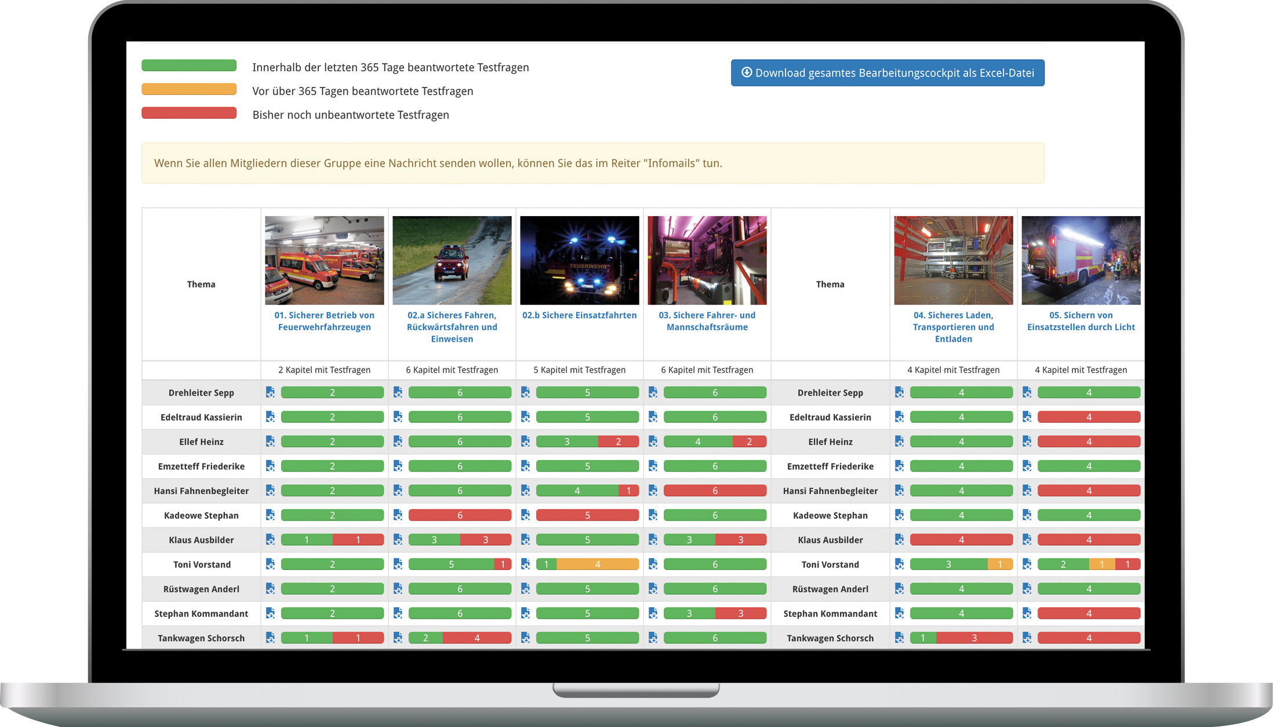Click left name cell 'Edeltraud Kassierin'
Viewport: 1273px width, 727px height.
201,417
